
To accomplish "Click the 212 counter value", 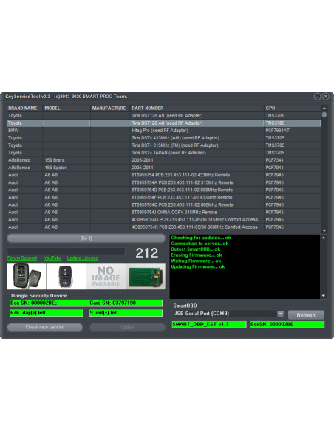I will pos(147,252).
